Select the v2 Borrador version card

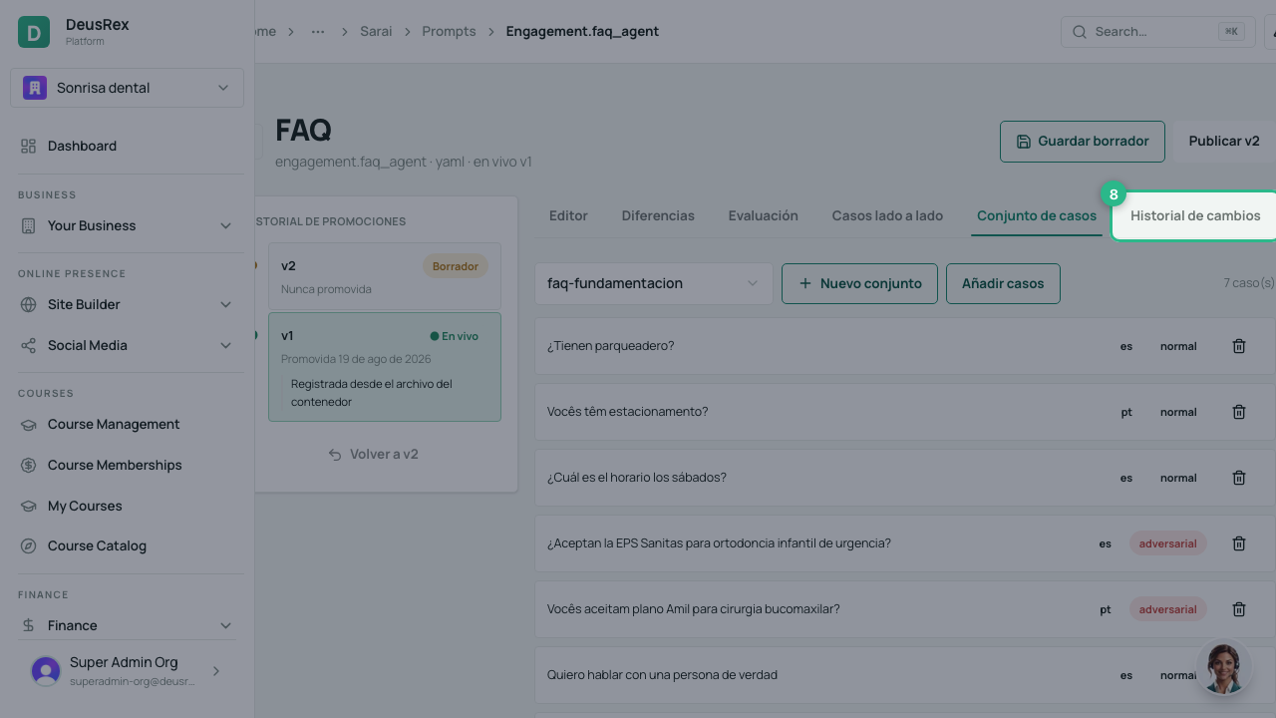pyautogui.click(x=384, y=276)
